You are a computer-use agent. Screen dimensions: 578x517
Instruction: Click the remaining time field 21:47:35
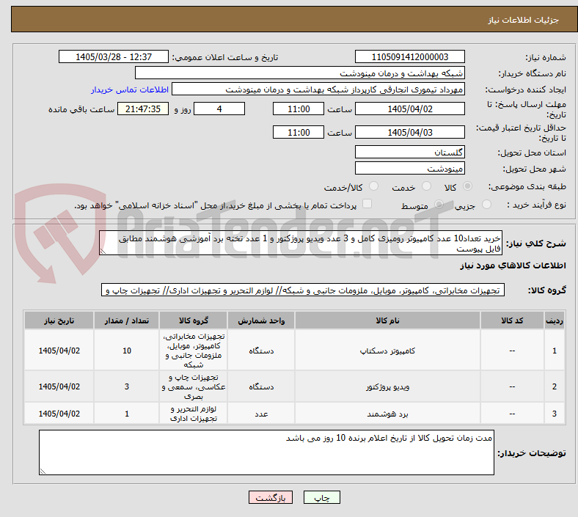tap(143, 109)
